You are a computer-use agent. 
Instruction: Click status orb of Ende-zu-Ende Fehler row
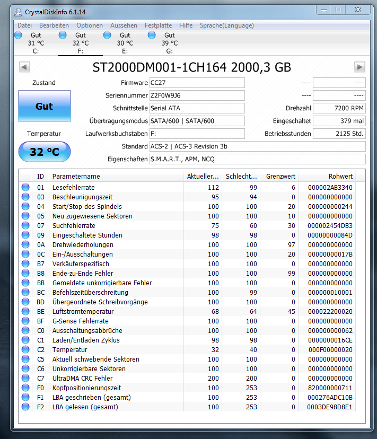click(x=25, y=273)
